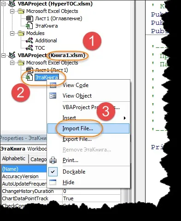Screen dimensions: 181x221
Task: Click the Additional module icon
Action: 29,41
